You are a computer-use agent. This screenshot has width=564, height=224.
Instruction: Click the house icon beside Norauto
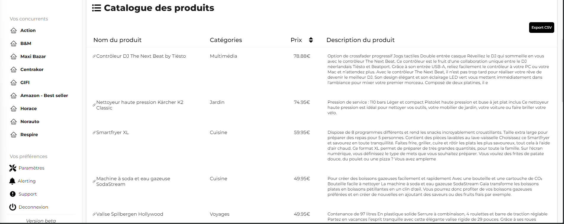14,122
